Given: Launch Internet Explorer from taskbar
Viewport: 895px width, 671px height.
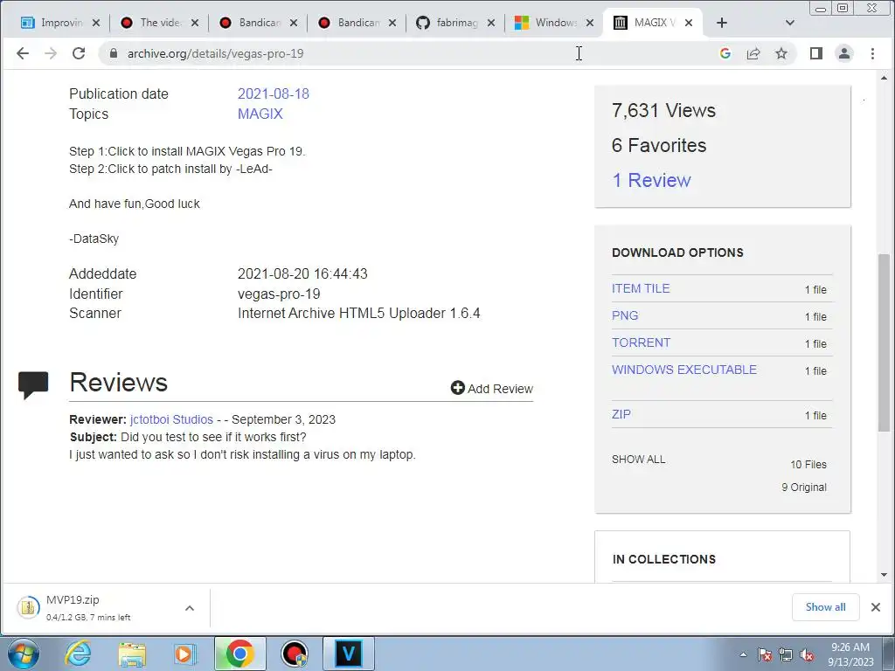Looking at the screenshot, I should (78, 654).
